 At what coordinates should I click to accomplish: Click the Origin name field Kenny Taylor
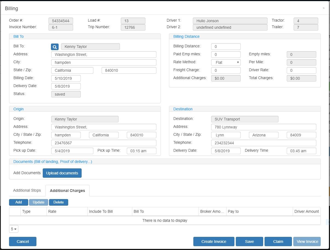click(85, 119)
